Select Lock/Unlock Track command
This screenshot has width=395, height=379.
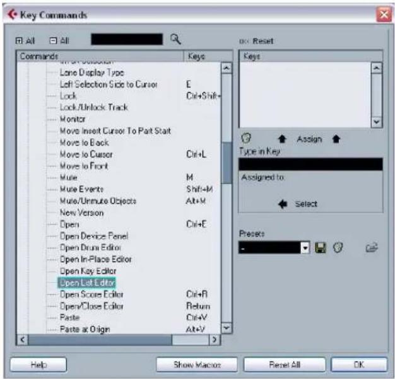click(94, 107)
